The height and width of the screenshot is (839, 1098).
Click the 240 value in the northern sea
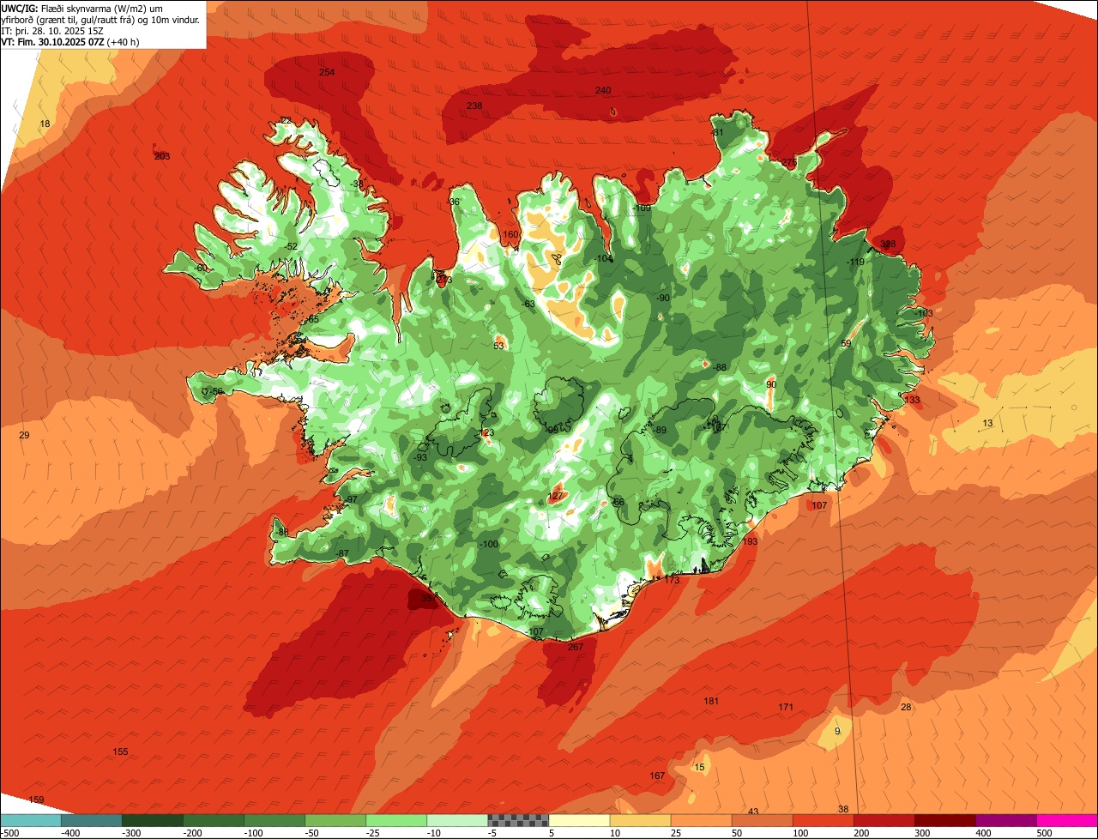click(x=603, y=91)
